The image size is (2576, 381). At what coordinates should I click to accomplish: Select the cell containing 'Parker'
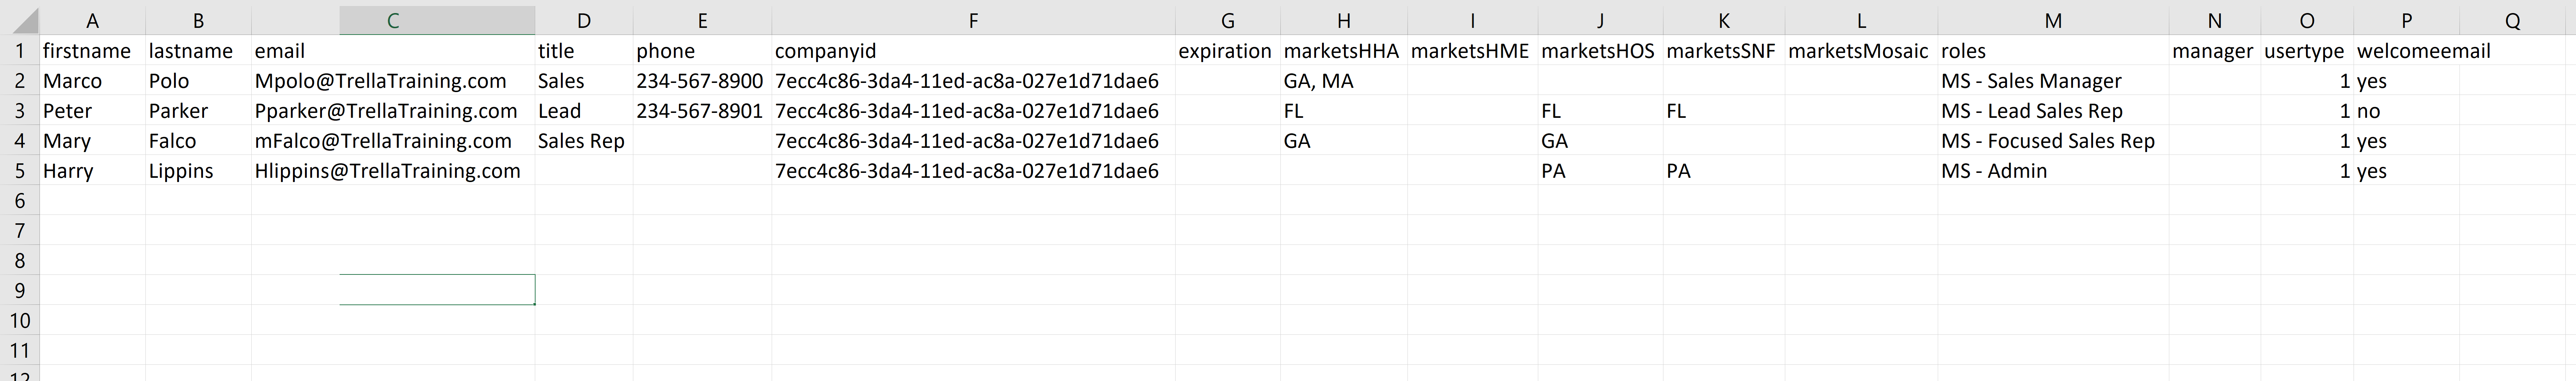[x=198, y=111]
